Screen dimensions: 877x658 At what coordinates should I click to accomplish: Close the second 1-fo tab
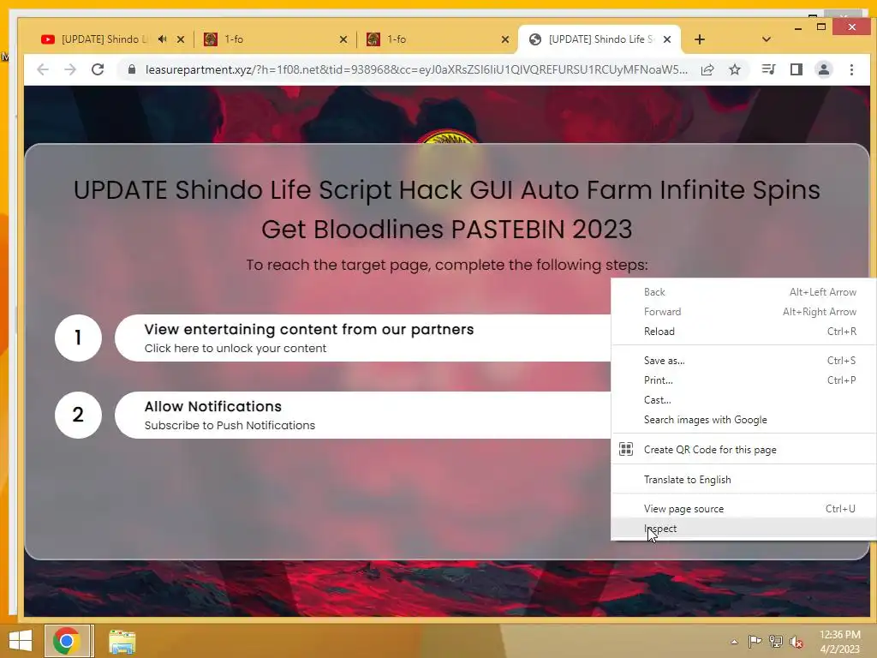505,39
